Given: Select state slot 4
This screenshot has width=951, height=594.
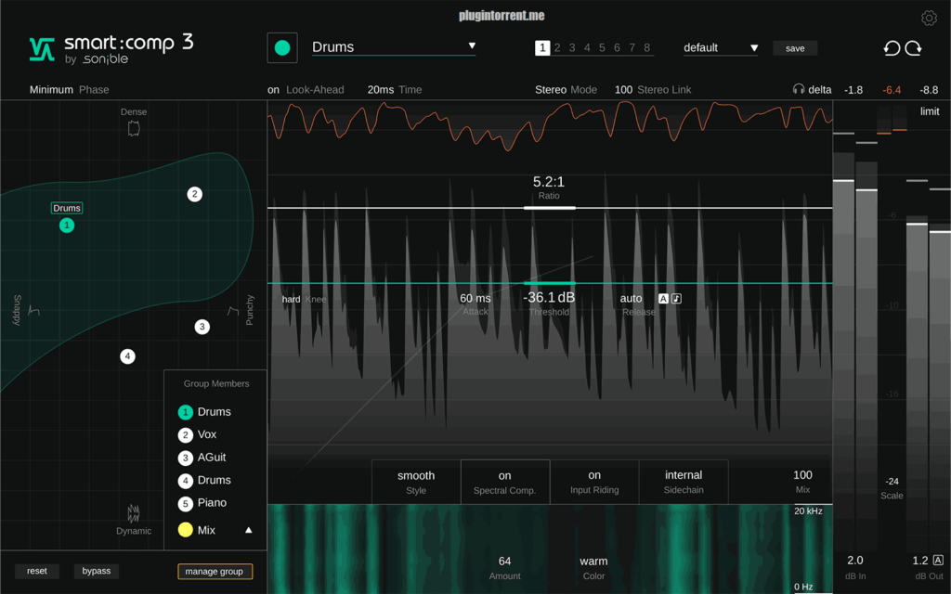Looking at the screenshot, I should coord(587,48).
